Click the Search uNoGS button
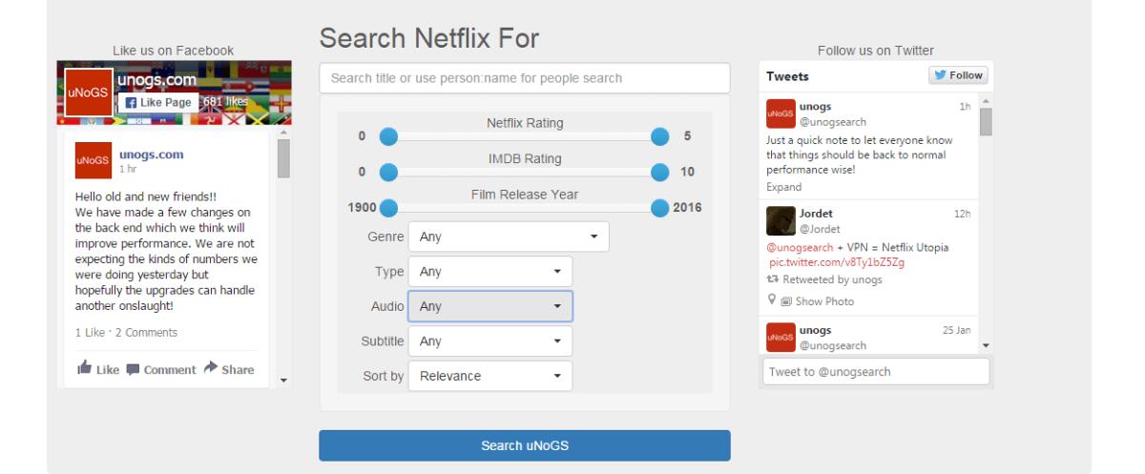The width and height of the screenshot is (1145, 474). [x=525, y=445]
